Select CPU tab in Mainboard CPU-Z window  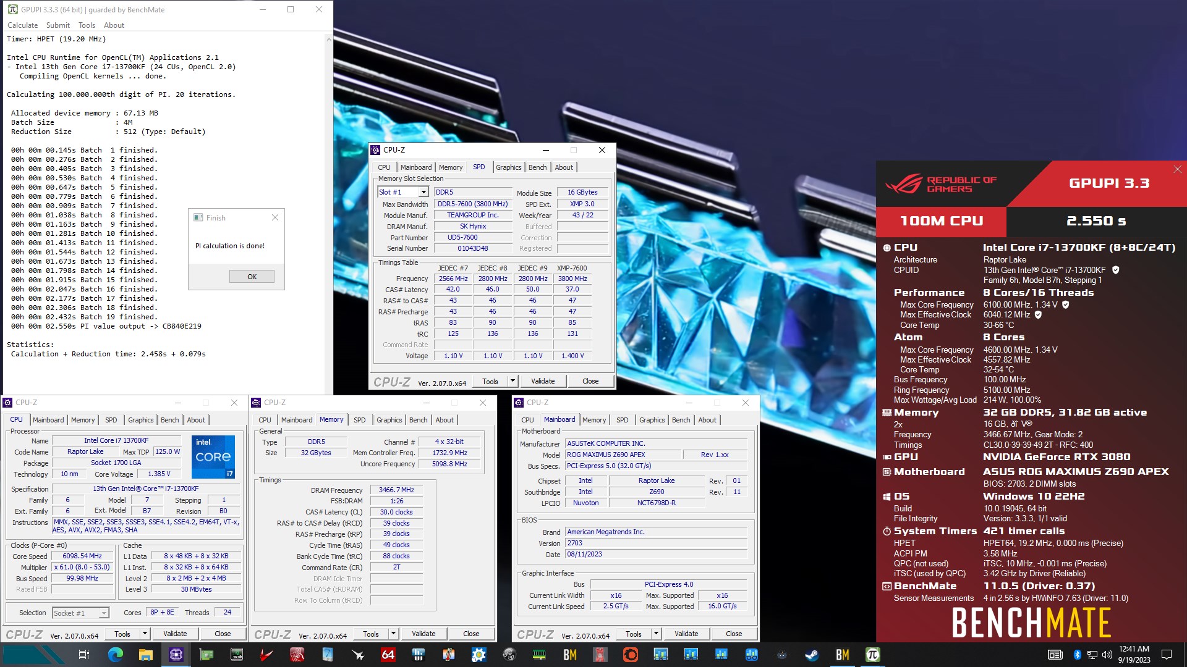(527, 420)
